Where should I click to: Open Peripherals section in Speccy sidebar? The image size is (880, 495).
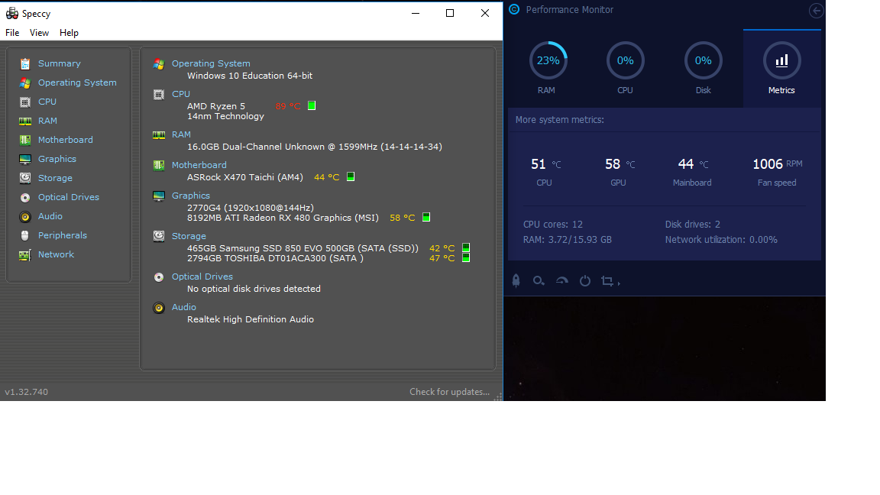63,235
